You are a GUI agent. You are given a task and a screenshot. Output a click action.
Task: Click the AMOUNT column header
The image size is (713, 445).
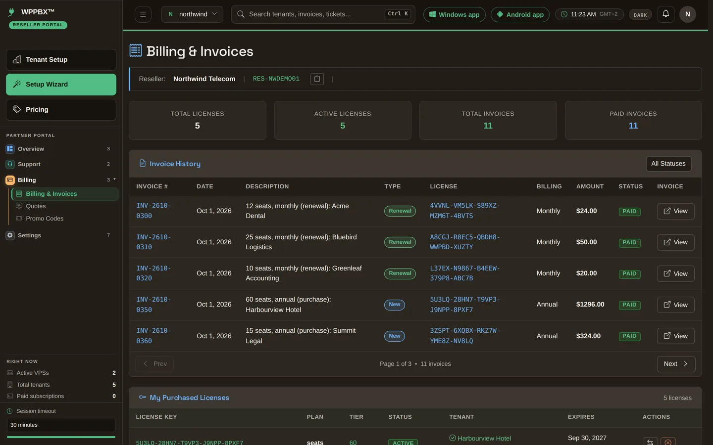pyautogui.click(x=590, y=186)
